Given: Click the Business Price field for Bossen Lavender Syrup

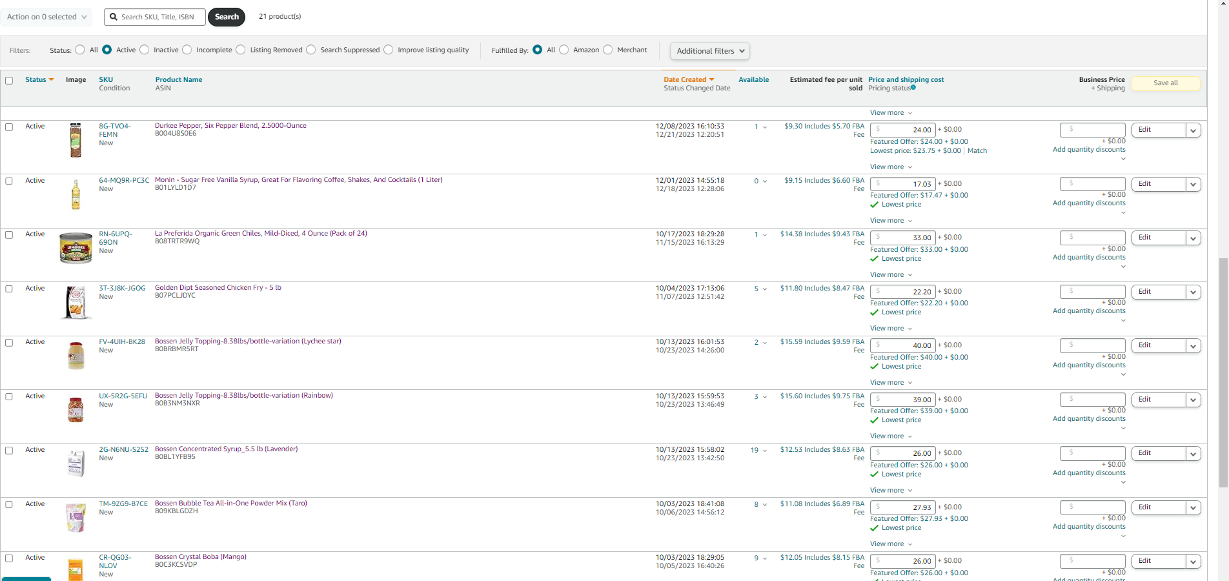Looking at the screenshot, I should coord(1092,453).
